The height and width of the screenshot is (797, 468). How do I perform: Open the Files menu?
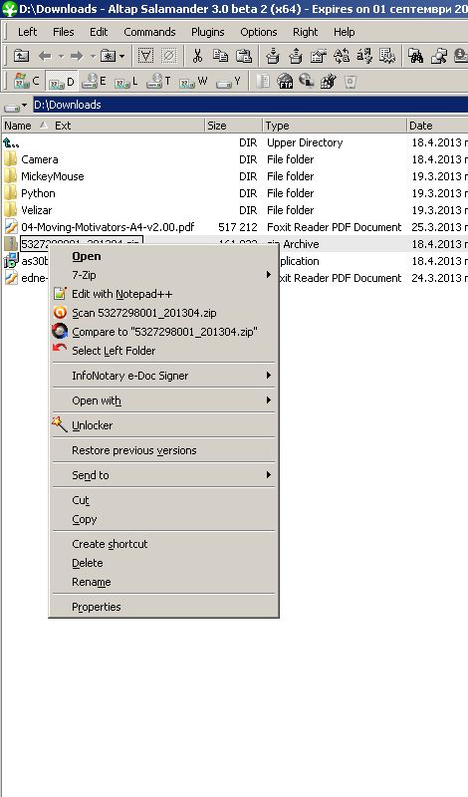pos(64,32)
